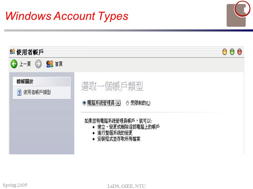Click the 使用者帳戶 window title text
Image resolution: width=253 pixels, height=189 pixels.
30,52
